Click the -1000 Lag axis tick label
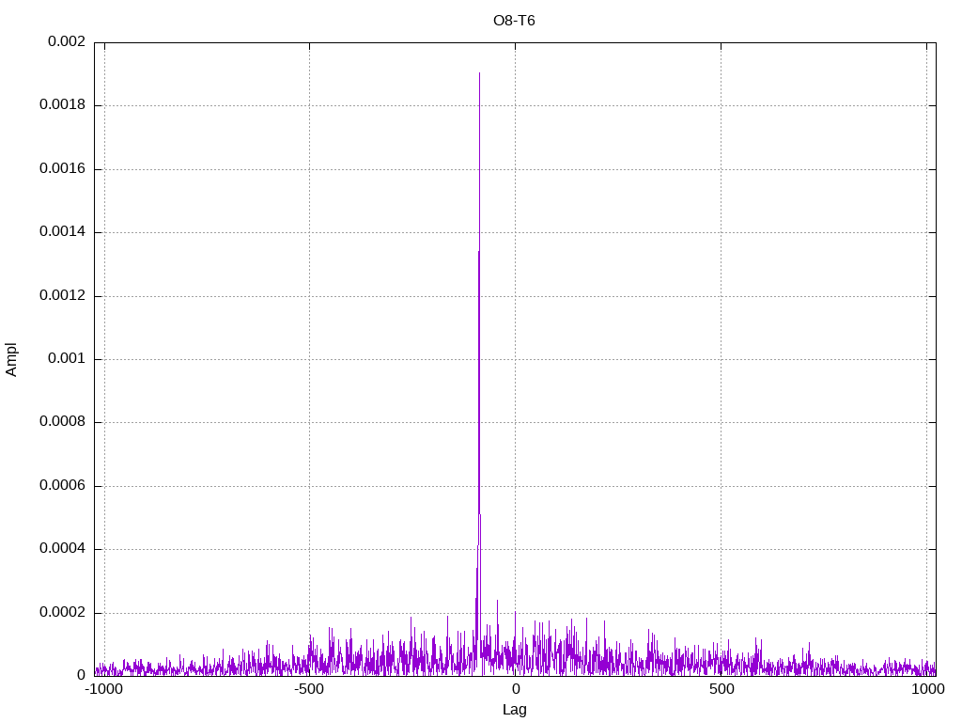Viewport: 962px width, 722px height. (x=103, y=689)
